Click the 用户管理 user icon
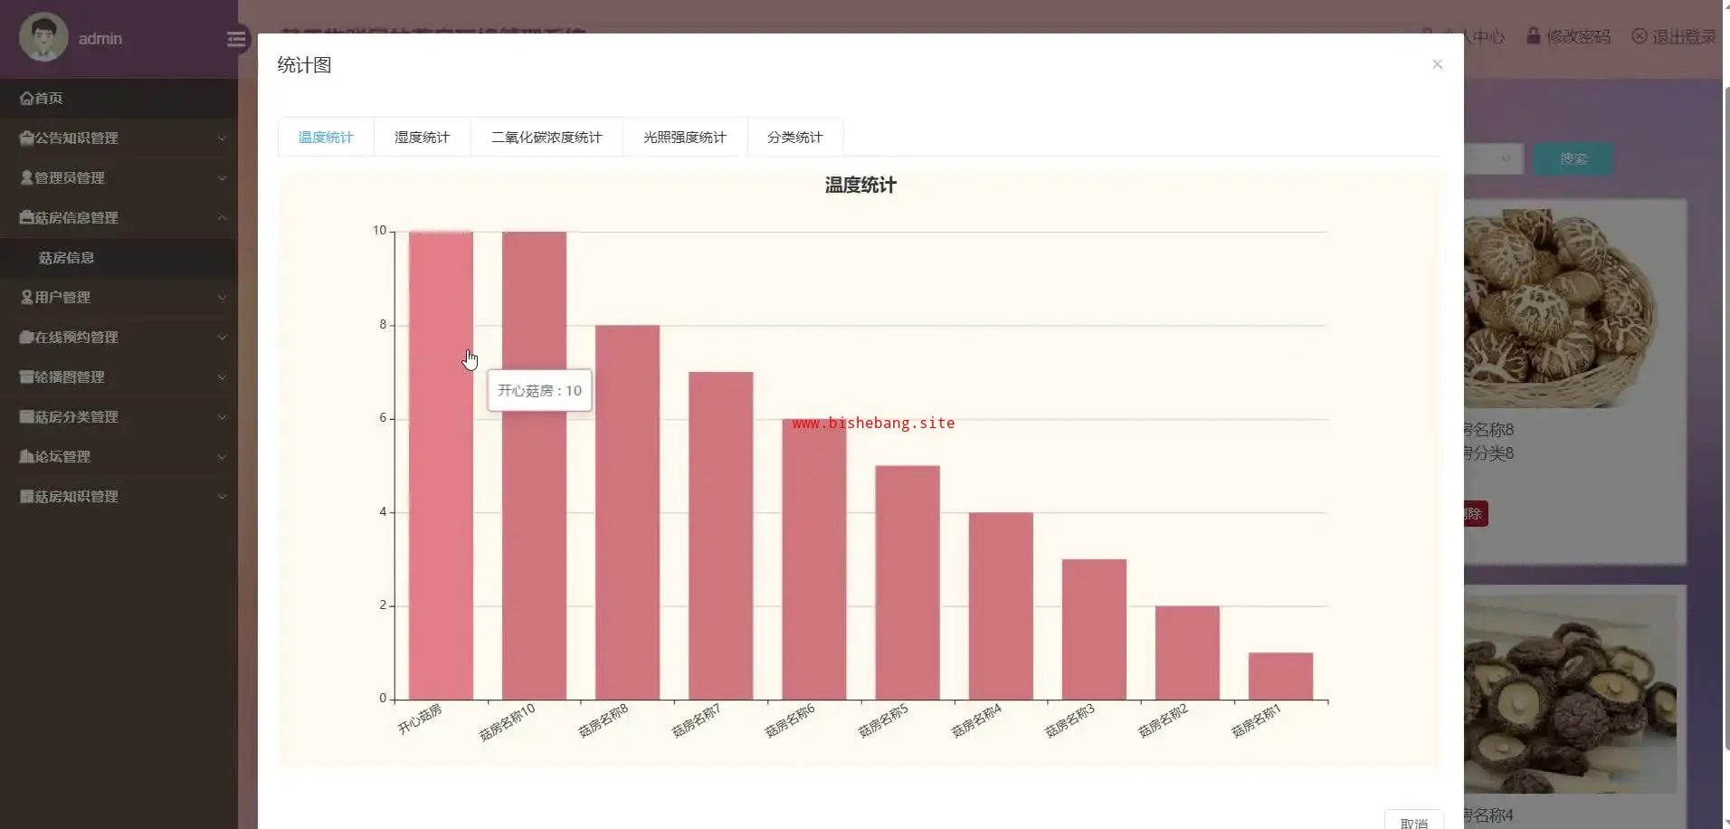1730x829 pixels. tap(26, 298)
